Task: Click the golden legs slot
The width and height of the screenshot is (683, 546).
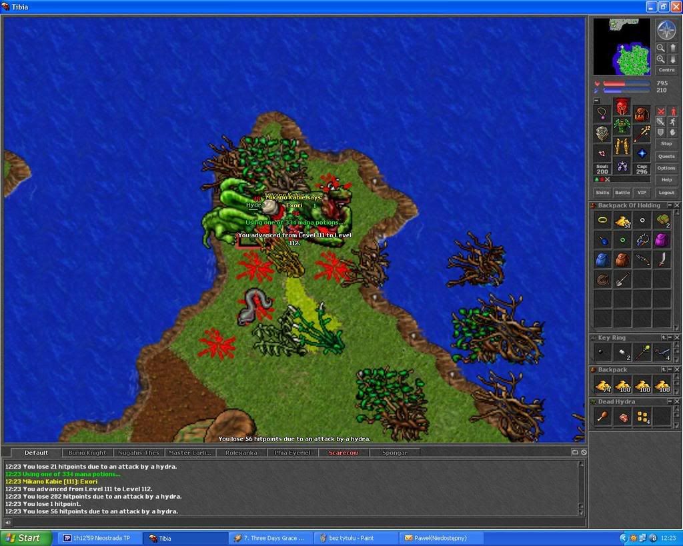Action: 622,146
